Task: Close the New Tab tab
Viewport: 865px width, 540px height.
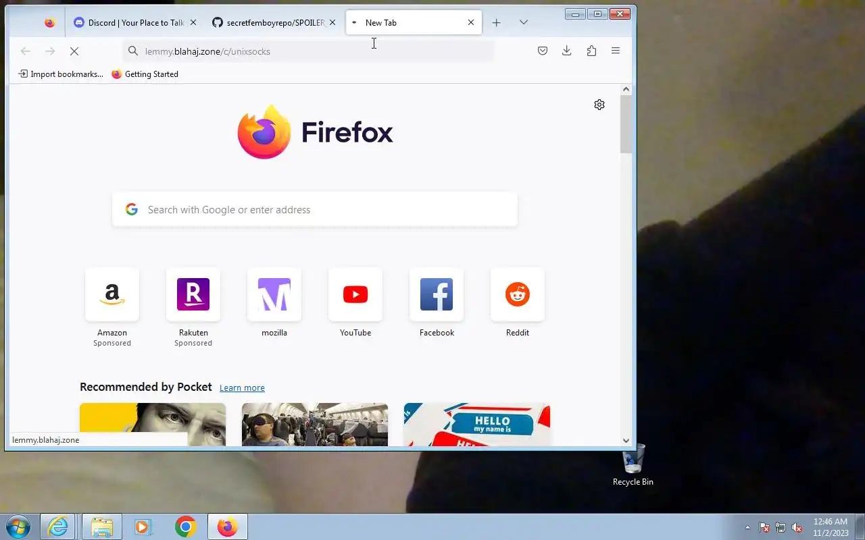Action: click(x=471, y=22)
